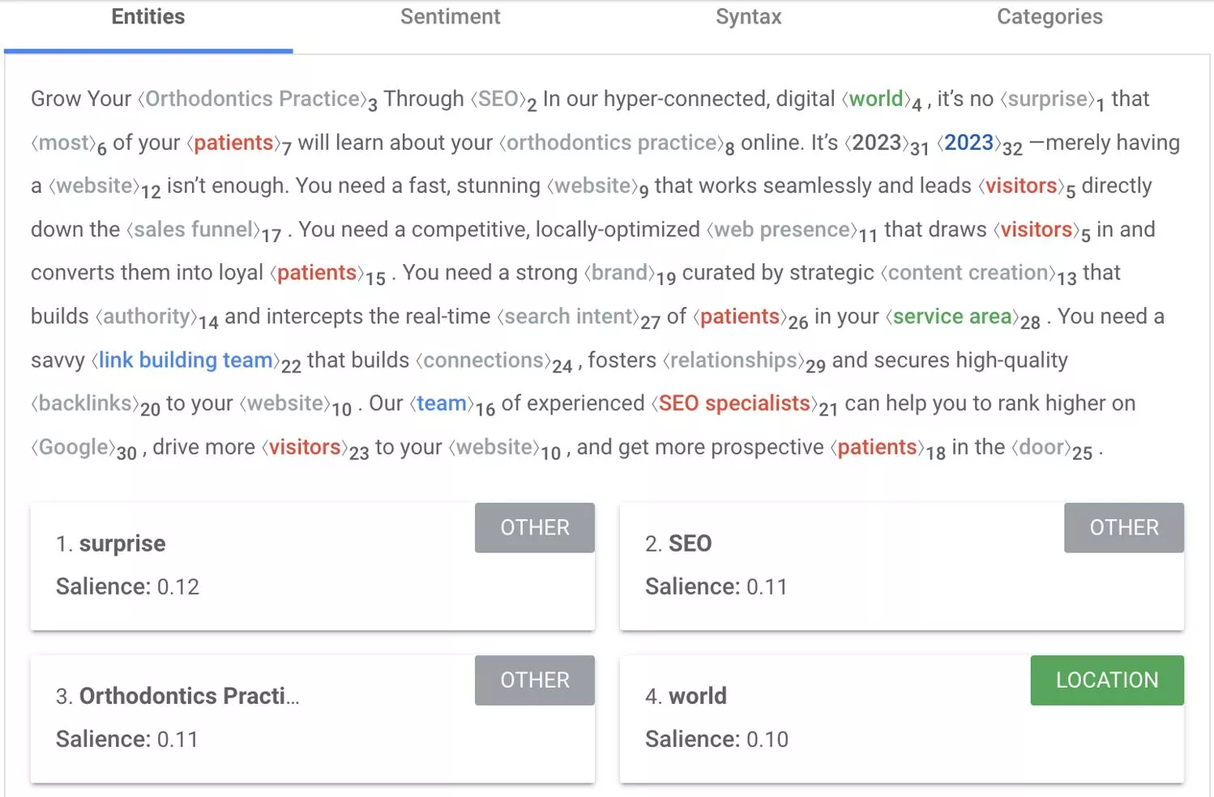Click the red 'SEO specialists' entity
The height and width of the screenshot is (797, 1214).
(734, 403)
